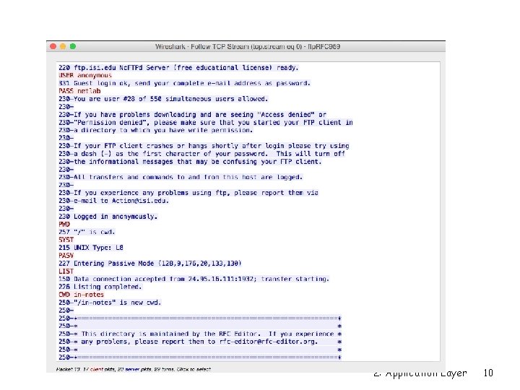Click '227 Entering Passive Mode' response

pyautogui.click(x=150, y=264)
